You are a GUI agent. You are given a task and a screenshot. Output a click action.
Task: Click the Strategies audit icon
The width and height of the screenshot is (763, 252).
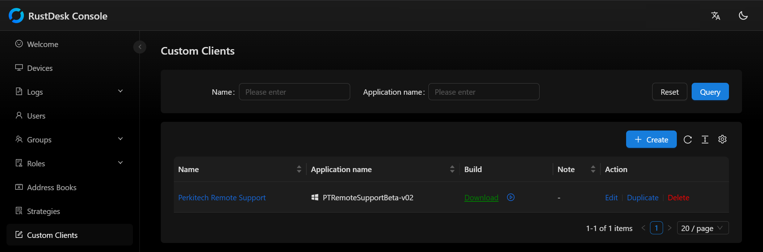tap(19, 211)
